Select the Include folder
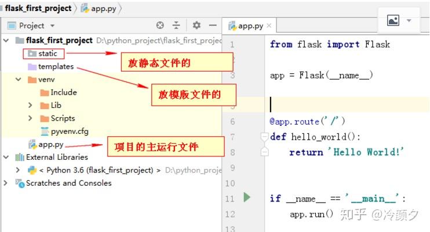Image resolution: width=430 pixels, height=232 pixels. point(64,92)
